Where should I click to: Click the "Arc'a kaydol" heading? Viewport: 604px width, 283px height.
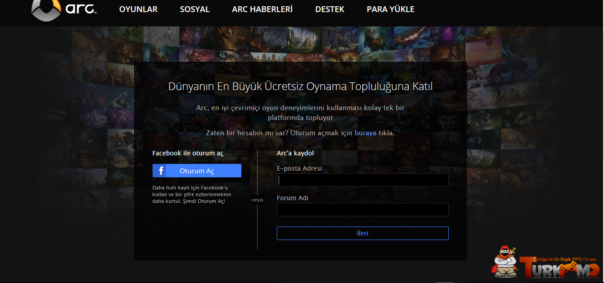coord(295,153)
